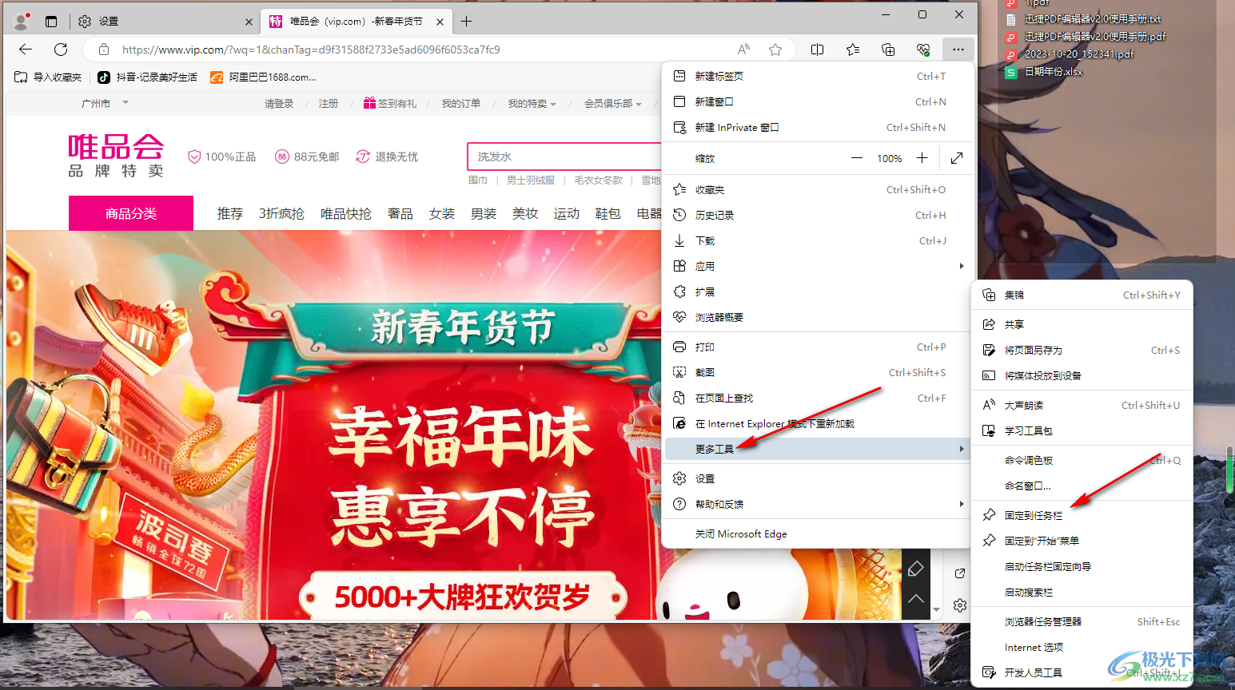The height and width of the screenshot is (690, 1235).
Task: Open split screen icon in toolbar
Action: pyautogui.click(x=817, y=50)
